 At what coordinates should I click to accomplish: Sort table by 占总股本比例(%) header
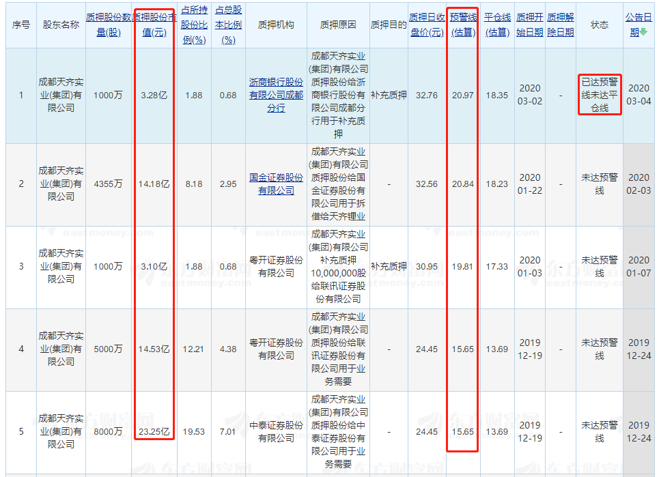pyautogui.click(x=228, y=25)
